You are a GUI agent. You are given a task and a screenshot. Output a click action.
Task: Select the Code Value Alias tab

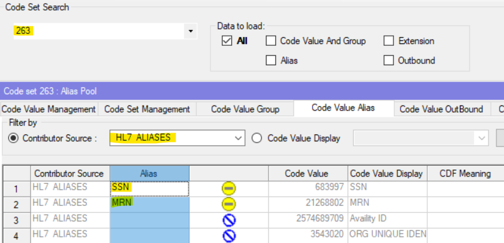tap(343, 108)
